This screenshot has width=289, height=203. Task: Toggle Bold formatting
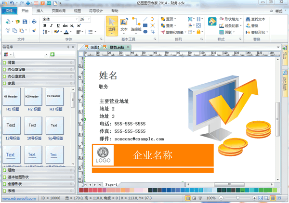click(45, 25)
